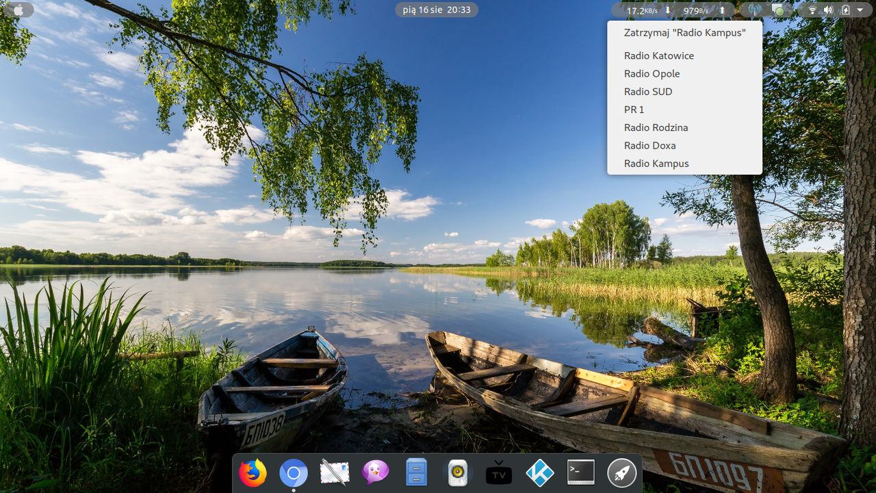This screenshot has width=876, height=493.
Task: Open the Terminal from the dock
Action: [581, 472]
